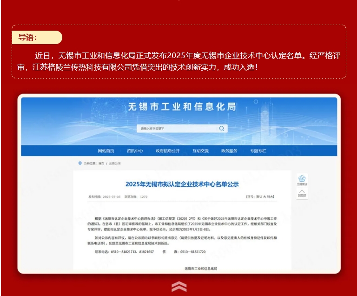Open the 互动交流 menu item
357x296 pixels.
tap(200, 151)
